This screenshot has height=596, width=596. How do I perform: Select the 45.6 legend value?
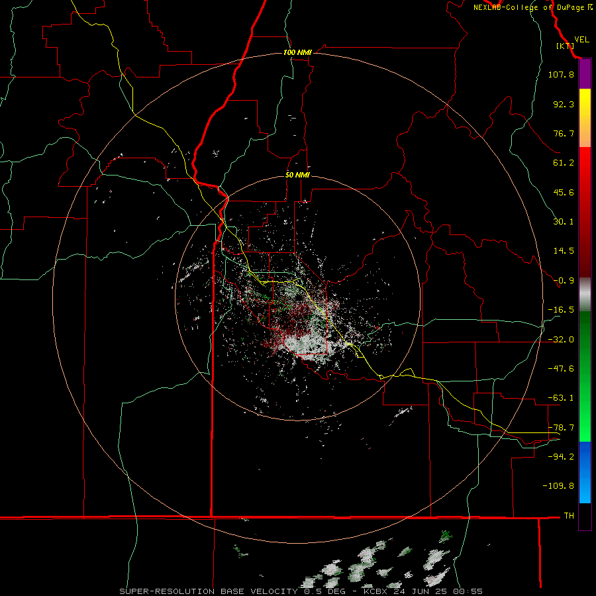564,192
